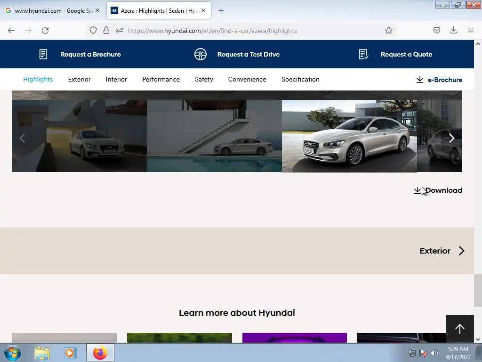This screenshot has width=482, height=362.
Task: Open Request a Brochure link
Action: pos(90,55)
